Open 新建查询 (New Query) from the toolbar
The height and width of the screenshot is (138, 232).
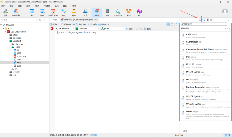click(16, 12)
